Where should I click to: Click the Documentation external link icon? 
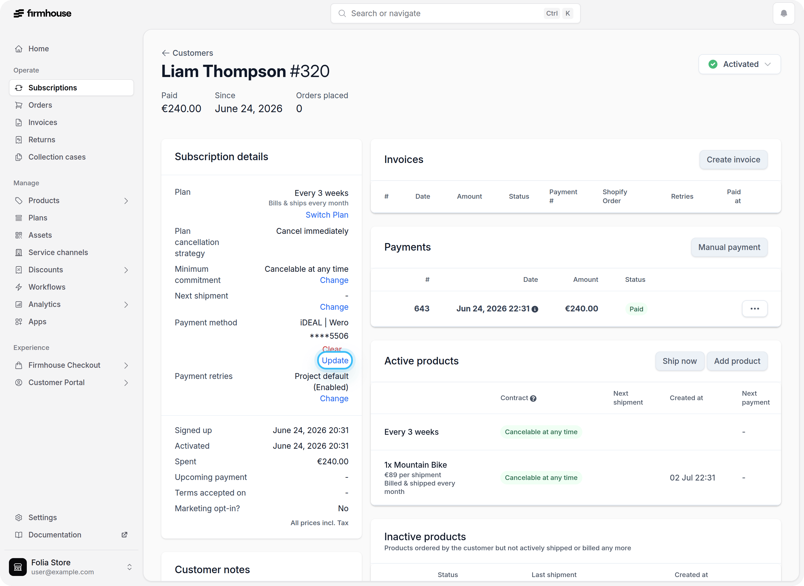pos(125,535)
